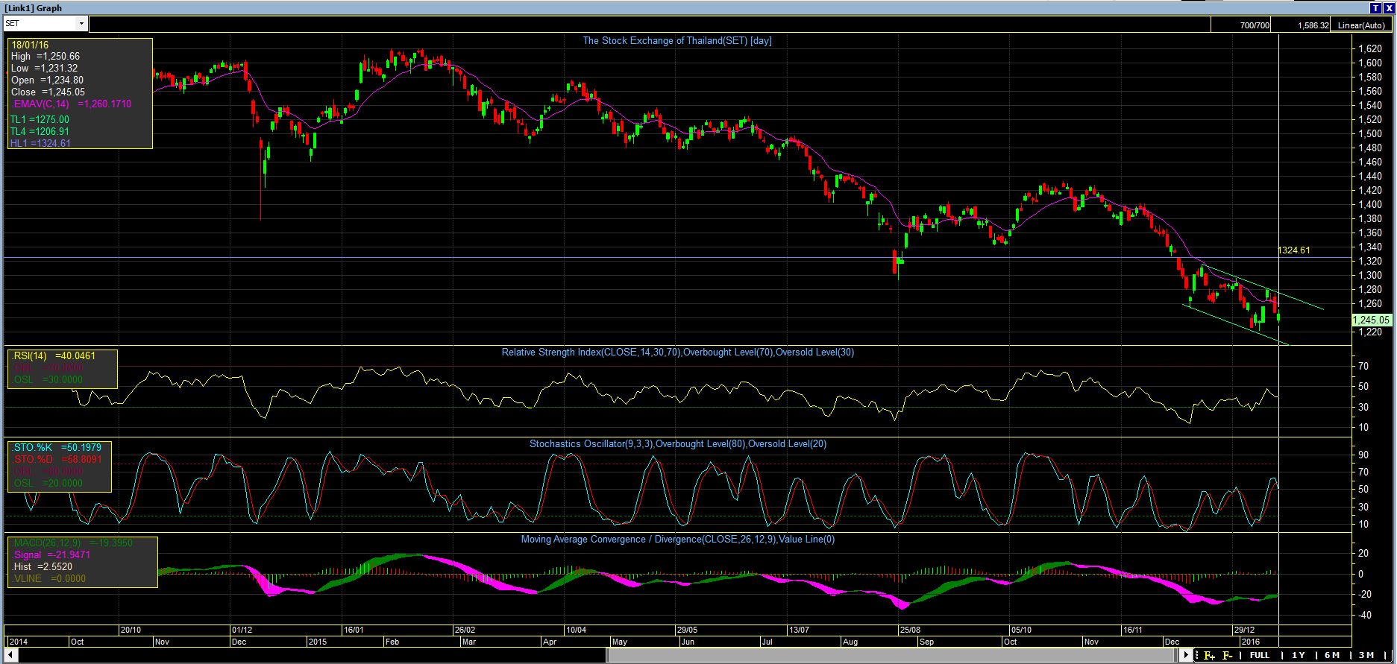Click the toolbar grip dots beside F+
Viewport: 1397px width, 664px height.
[1196, 655]
